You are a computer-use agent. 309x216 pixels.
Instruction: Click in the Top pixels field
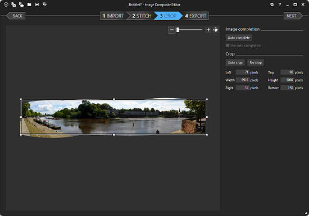[287, 72]
